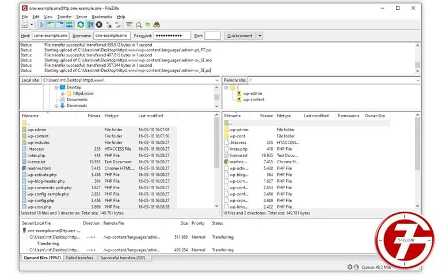This screenshot has width=442, height=276.
Task: Toggle directory comparison
Action: [138, 25]
